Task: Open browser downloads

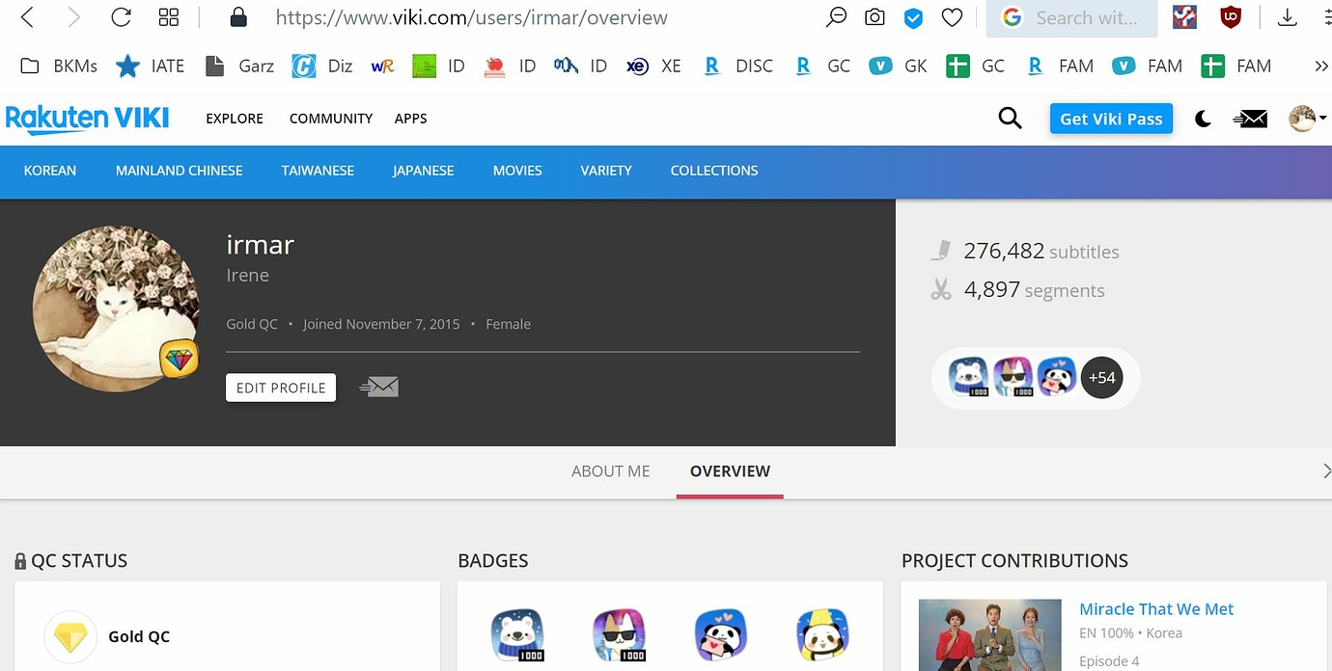Action: pos(1287,16)
